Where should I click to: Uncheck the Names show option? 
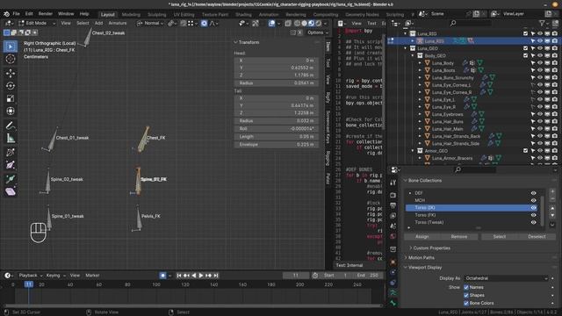tap(466, 287)
